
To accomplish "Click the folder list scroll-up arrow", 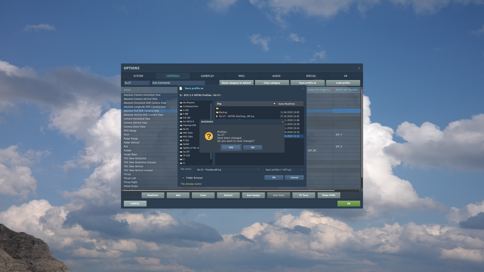I will point(211,102).
